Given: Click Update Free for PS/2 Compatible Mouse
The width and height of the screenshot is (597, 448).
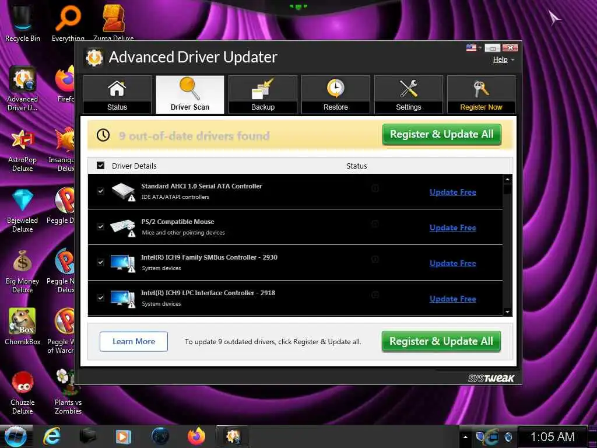Looking at the screenshot, I should coord(452,228).
